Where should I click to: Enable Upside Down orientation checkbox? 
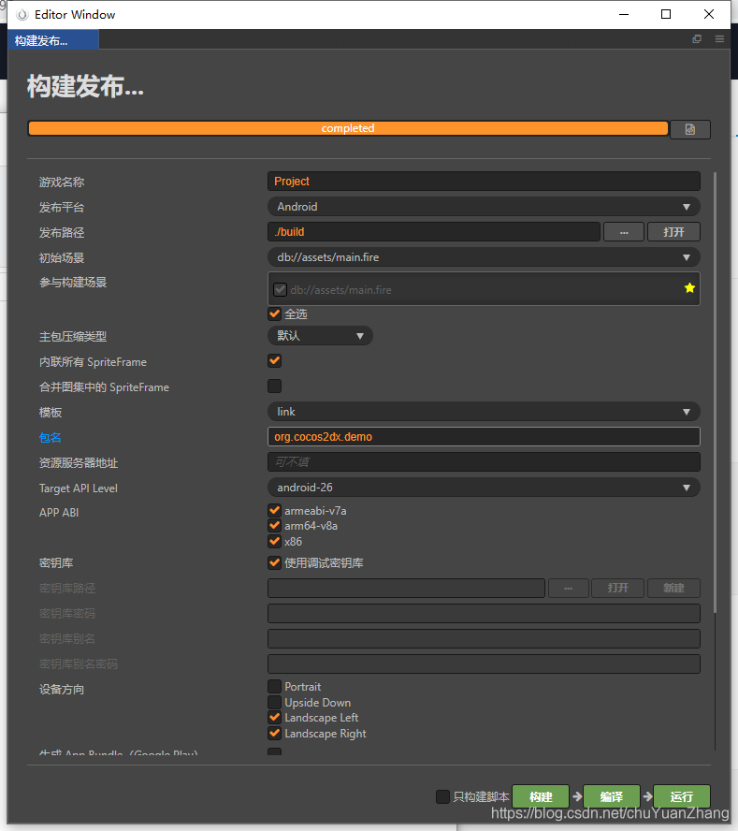click(274, 702)
